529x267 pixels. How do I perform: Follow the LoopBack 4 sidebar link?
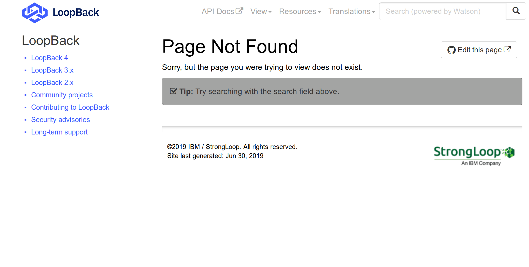click(49, 58)
